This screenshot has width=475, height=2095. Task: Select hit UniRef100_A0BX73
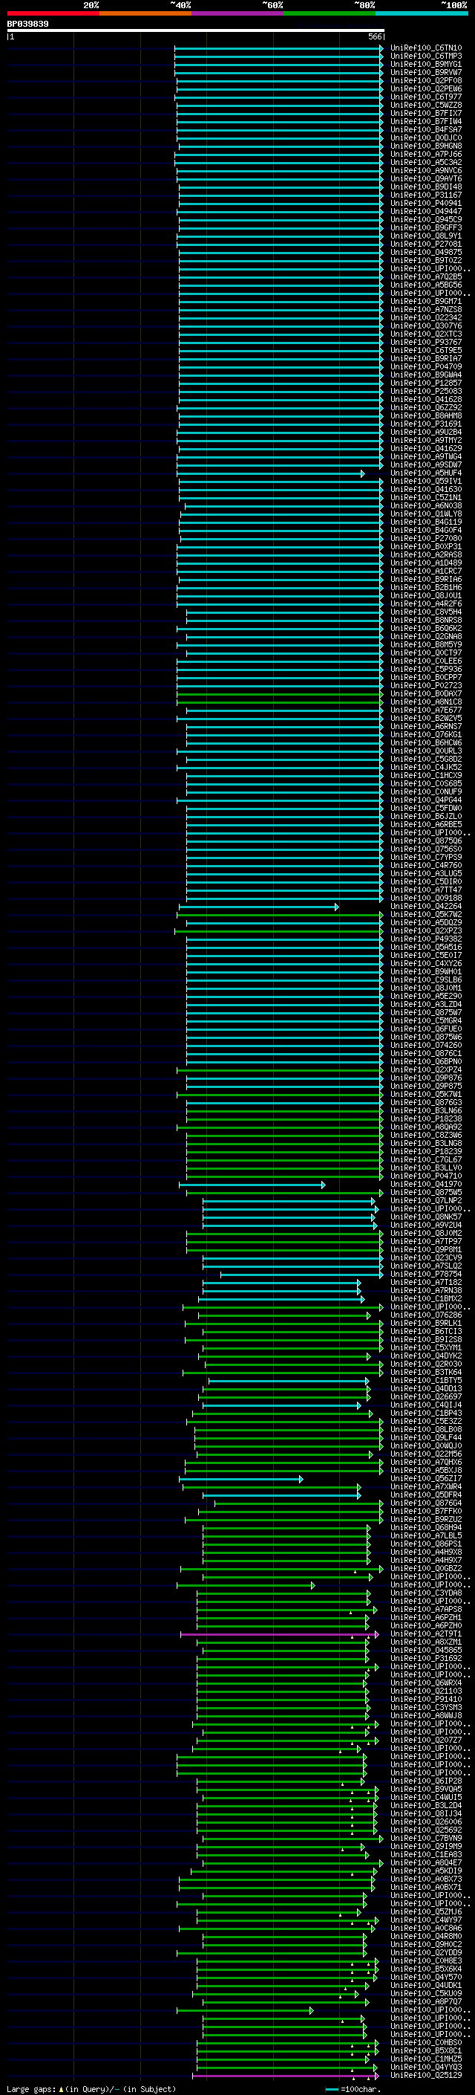(x=425, y=1879)
